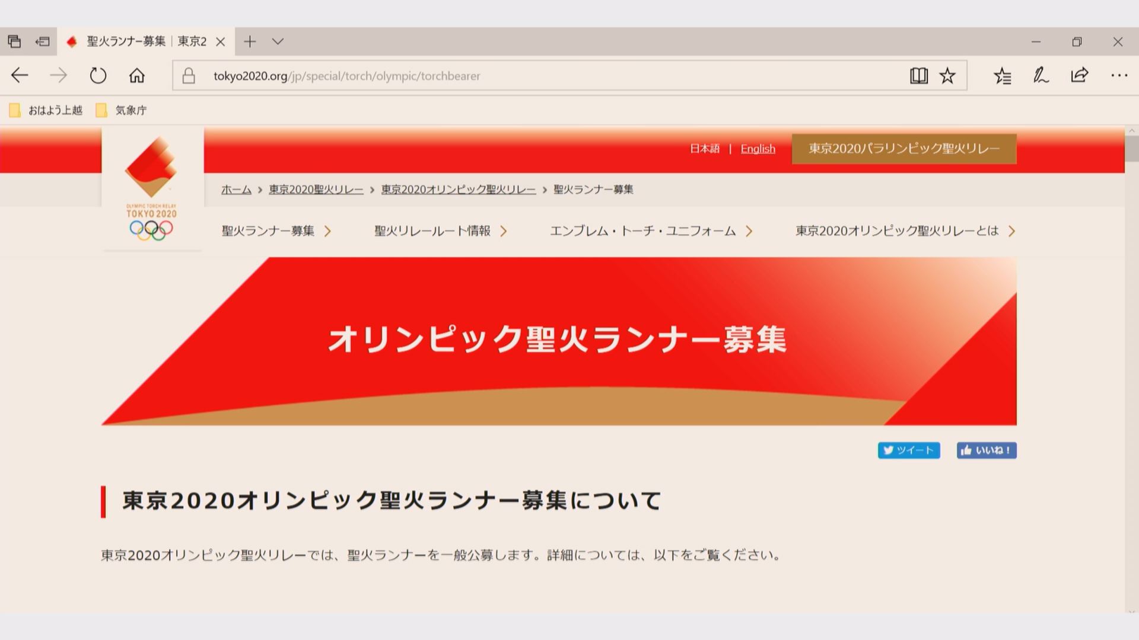Click the Twitter ツイート button
The height and width of the screenshot is (640, 1139).
[908, 450]
